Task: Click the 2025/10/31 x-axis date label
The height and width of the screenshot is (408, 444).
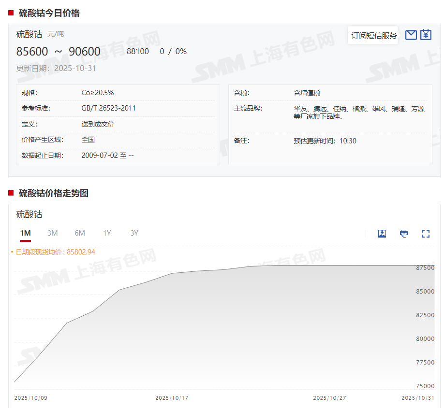Action: (x=418, y=398)
